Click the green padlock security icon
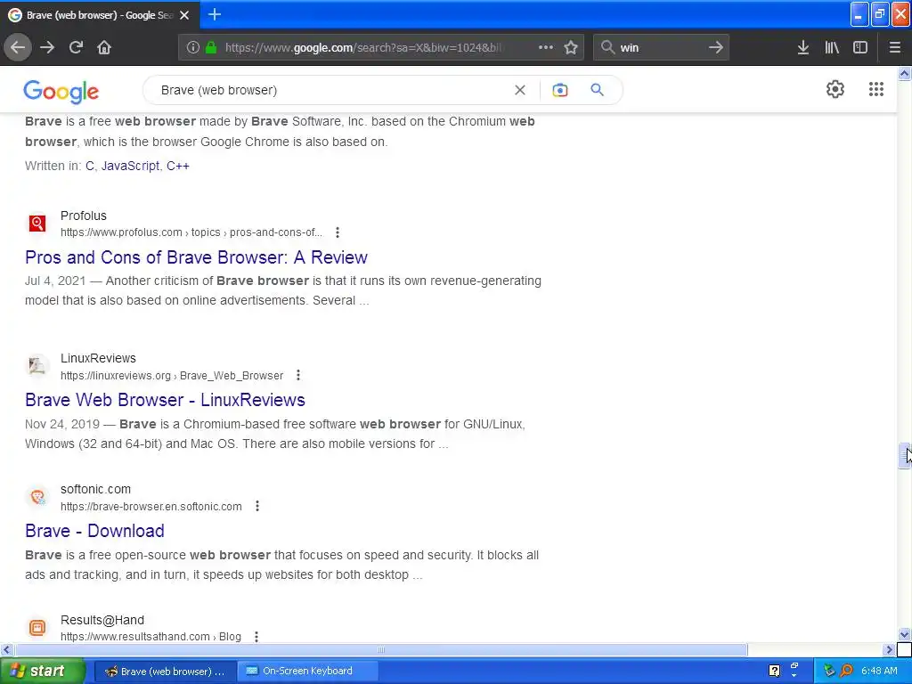Screen dimensions: 912x684 click(x=211, y=47)
